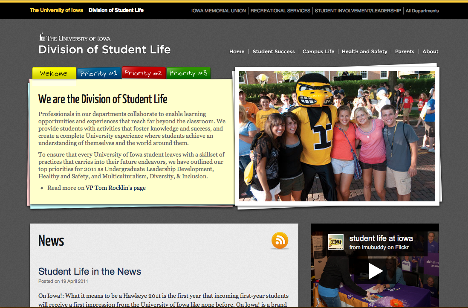Screen dimensions: 468x308
Task: Open the Iowa Memorial Union link
Action: coord(219,11)
